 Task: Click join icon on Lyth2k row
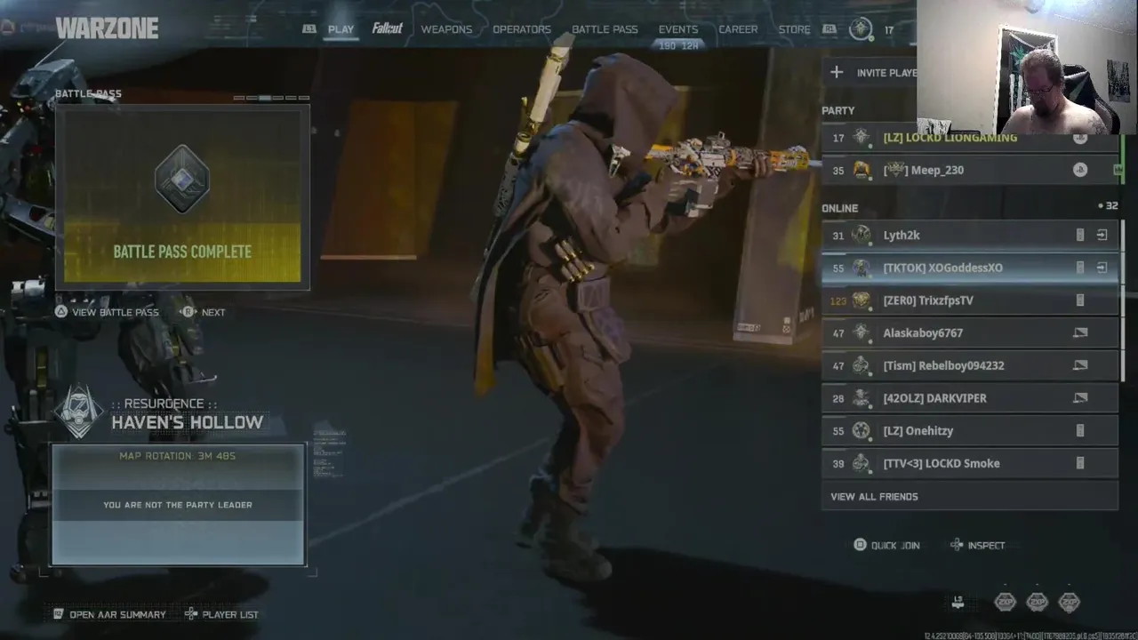[1102, 235]
